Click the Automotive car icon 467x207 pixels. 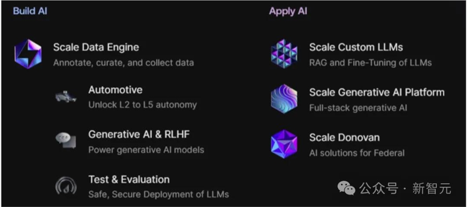tap(66, 97)
